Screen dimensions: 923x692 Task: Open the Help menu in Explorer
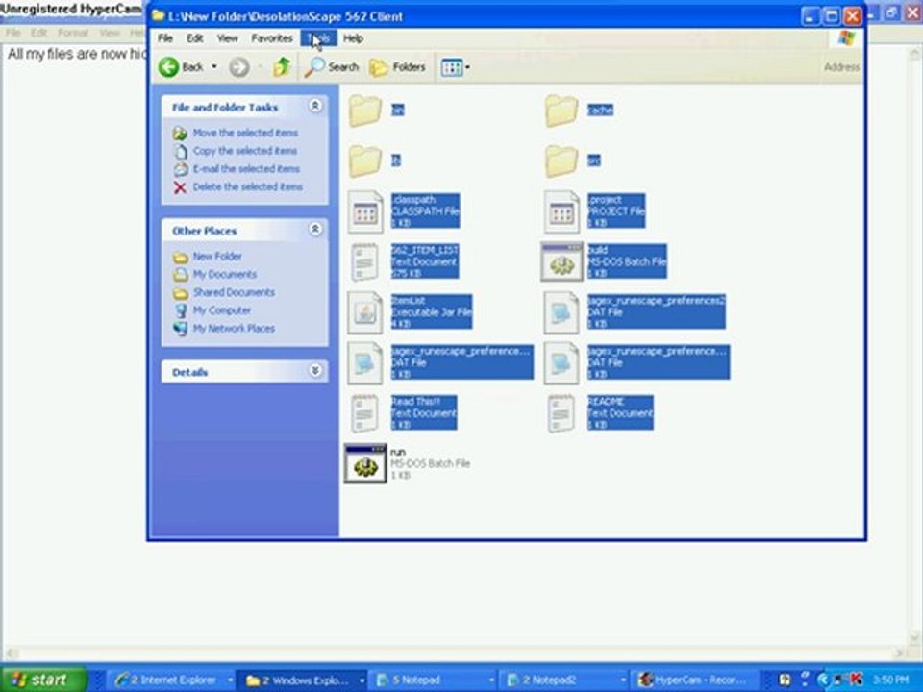coord(353,38)
